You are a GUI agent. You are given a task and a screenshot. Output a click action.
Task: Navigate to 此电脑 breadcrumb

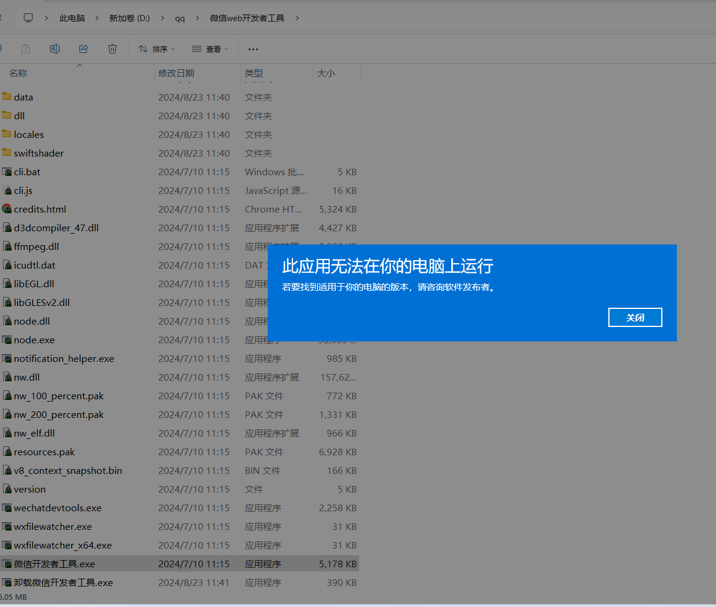pyautogui.click(x=72, y=18)
